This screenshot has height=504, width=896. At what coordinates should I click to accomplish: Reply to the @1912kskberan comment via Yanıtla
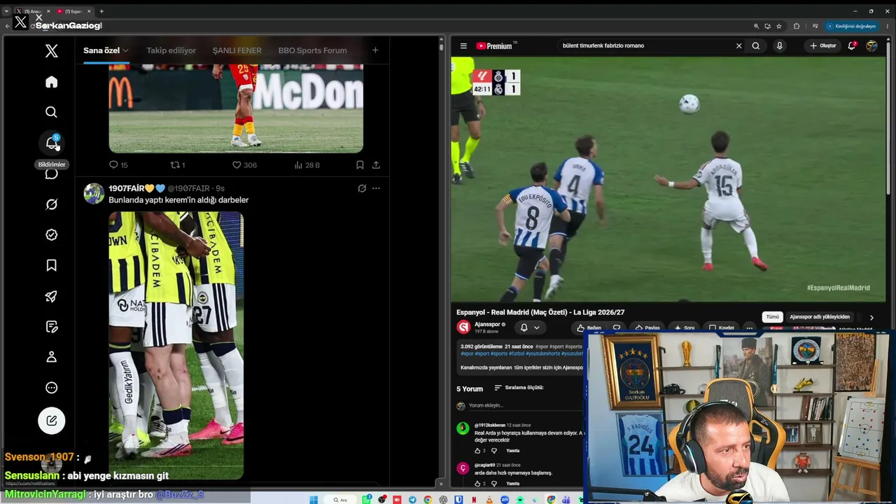(x=512, y=451)
